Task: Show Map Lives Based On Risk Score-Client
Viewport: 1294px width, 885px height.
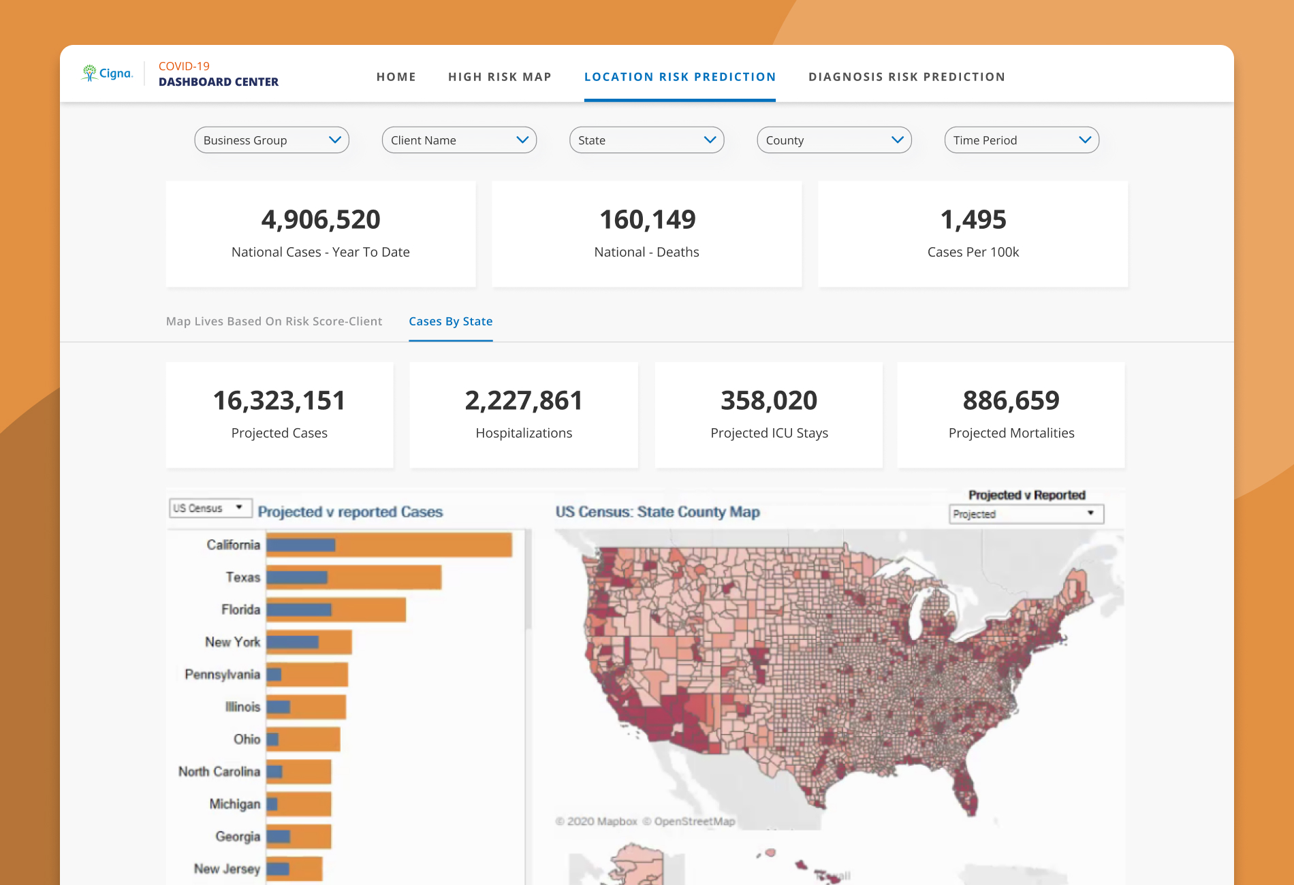Action: tap(274, 321)
